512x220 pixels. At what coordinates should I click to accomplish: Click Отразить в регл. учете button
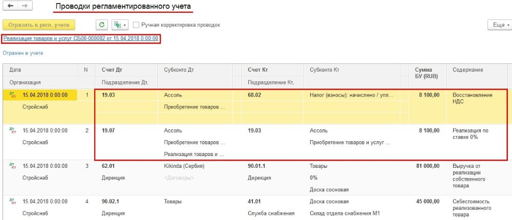pos(39,25)
